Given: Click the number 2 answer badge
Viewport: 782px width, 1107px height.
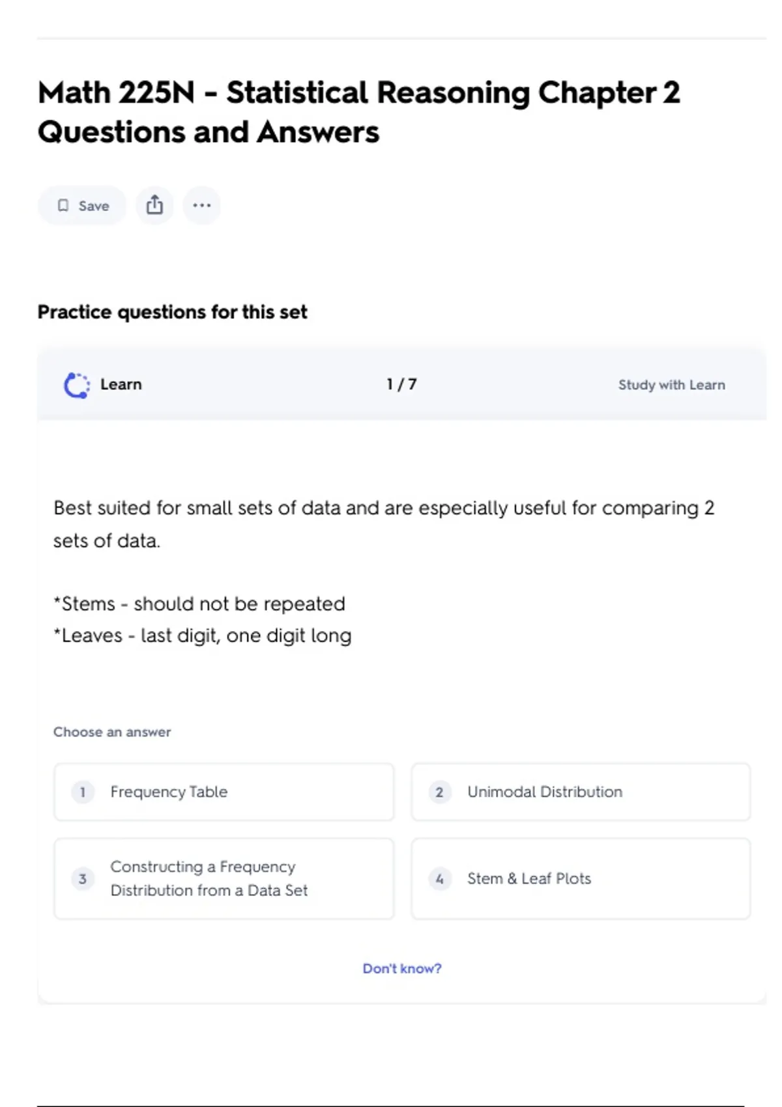Looking at the screenshot, I should point(439,792).
